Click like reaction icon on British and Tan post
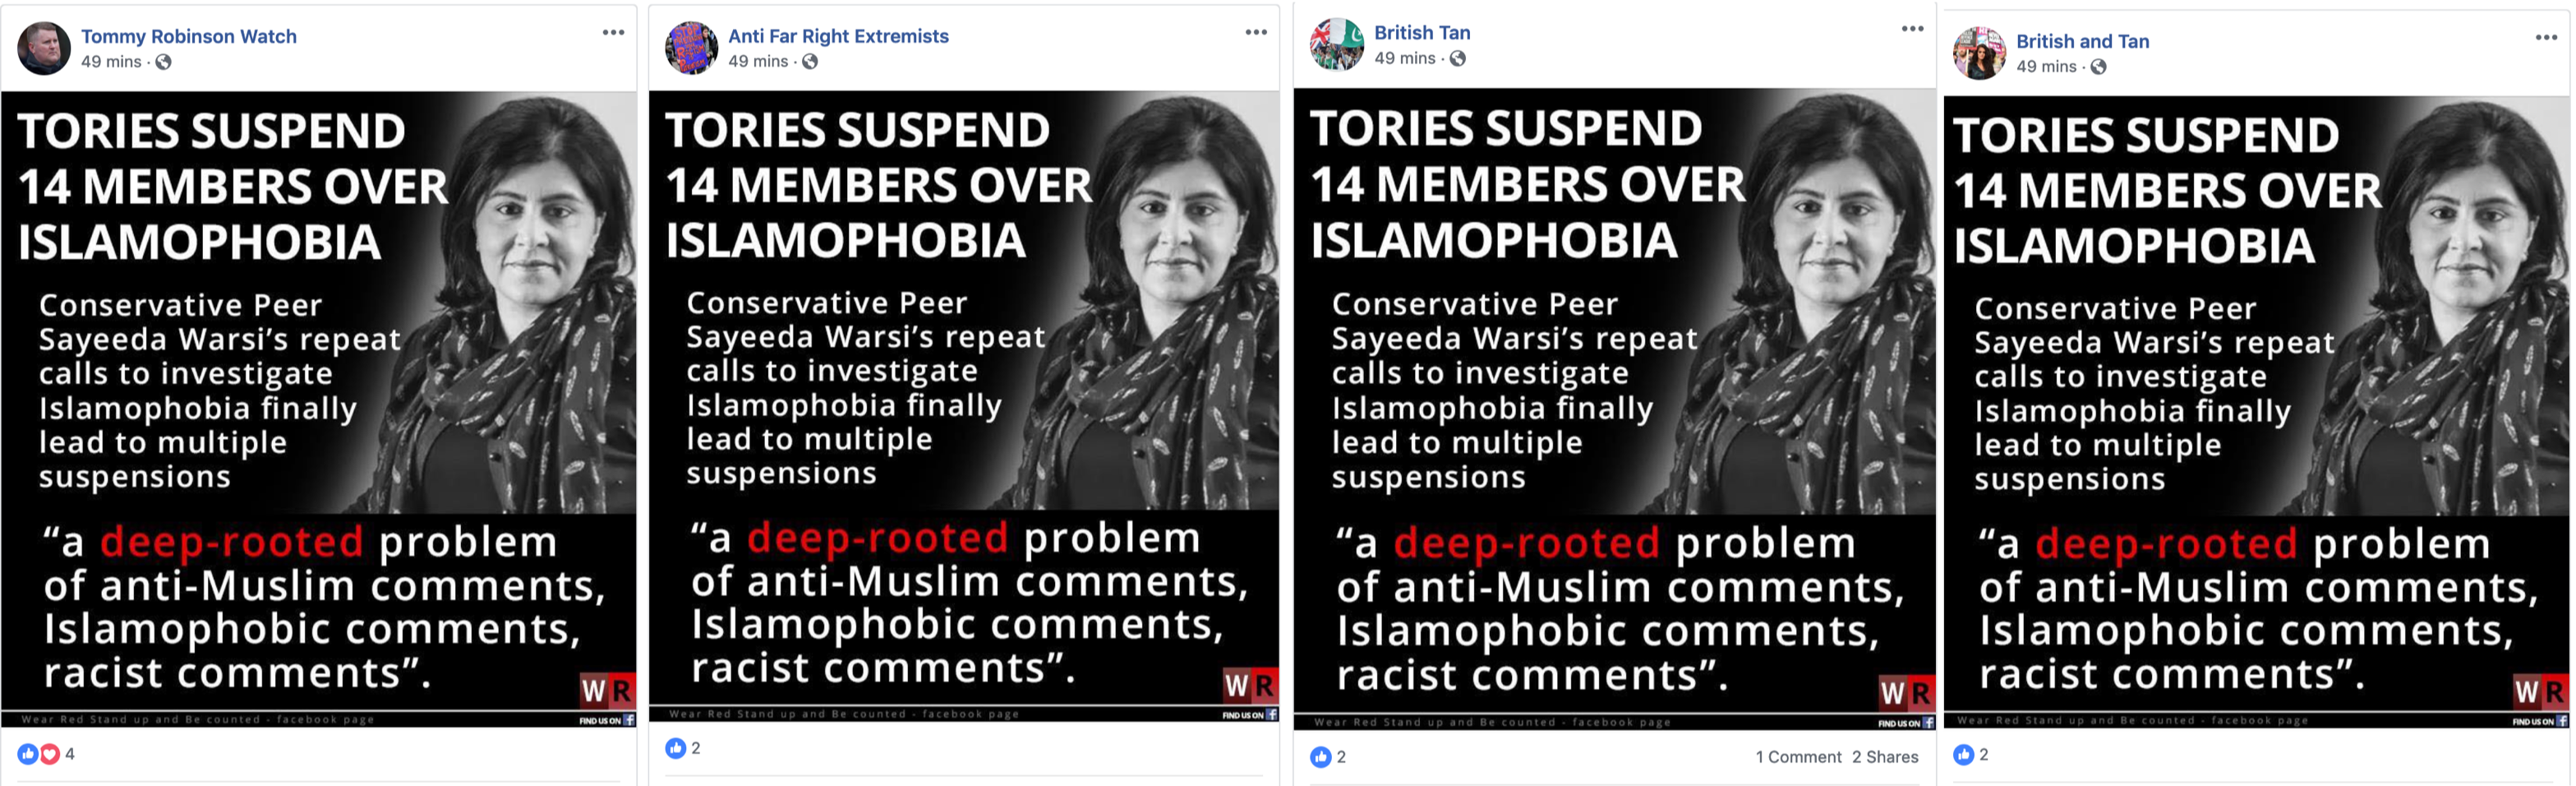This screenshot has width=2576, height=786. pyautogui.click(x=1964, y=755)
